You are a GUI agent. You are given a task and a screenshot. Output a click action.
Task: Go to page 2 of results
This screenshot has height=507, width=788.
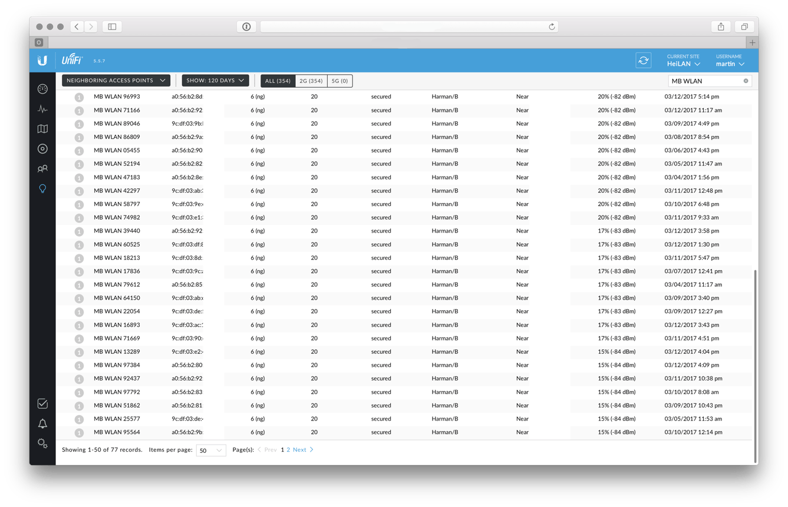pos(288,450)
